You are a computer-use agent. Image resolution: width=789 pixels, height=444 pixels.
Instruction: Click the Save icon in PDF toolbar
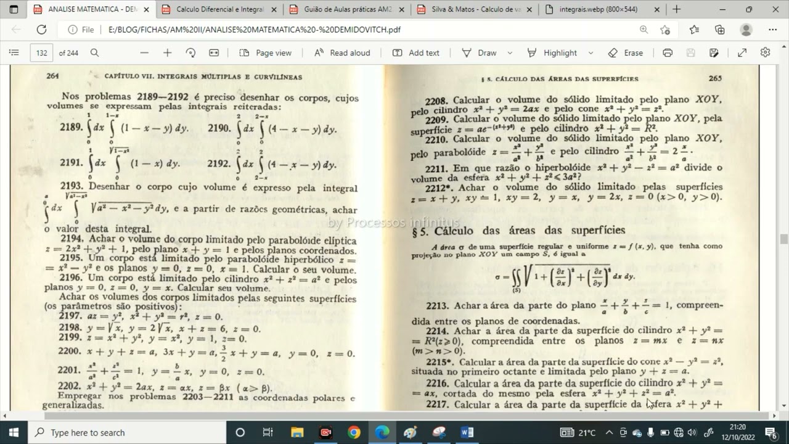(691, 53)
